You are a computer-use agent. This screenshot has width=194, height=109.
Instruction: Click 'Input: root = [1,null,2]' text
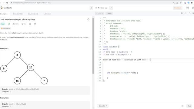[14, 104]
